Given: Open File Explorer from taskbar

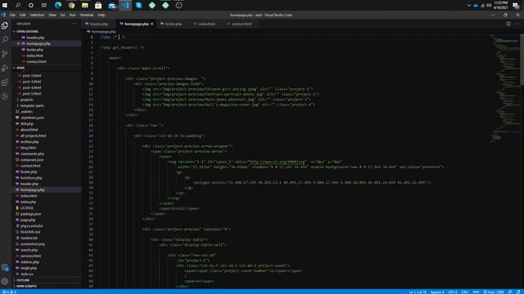Looking at the screenshot, I should pos(85,6).
